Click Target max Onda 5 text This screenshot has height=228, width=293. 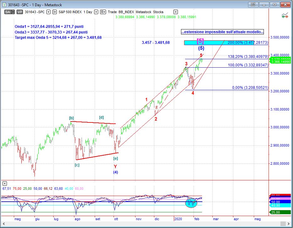click(x=58, y=38)
